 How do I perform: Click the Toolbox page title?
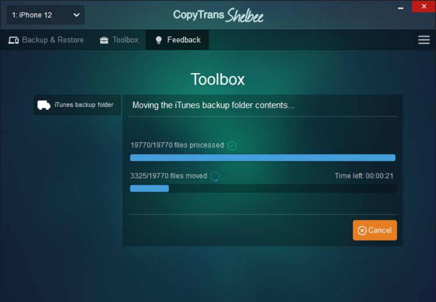218,80
